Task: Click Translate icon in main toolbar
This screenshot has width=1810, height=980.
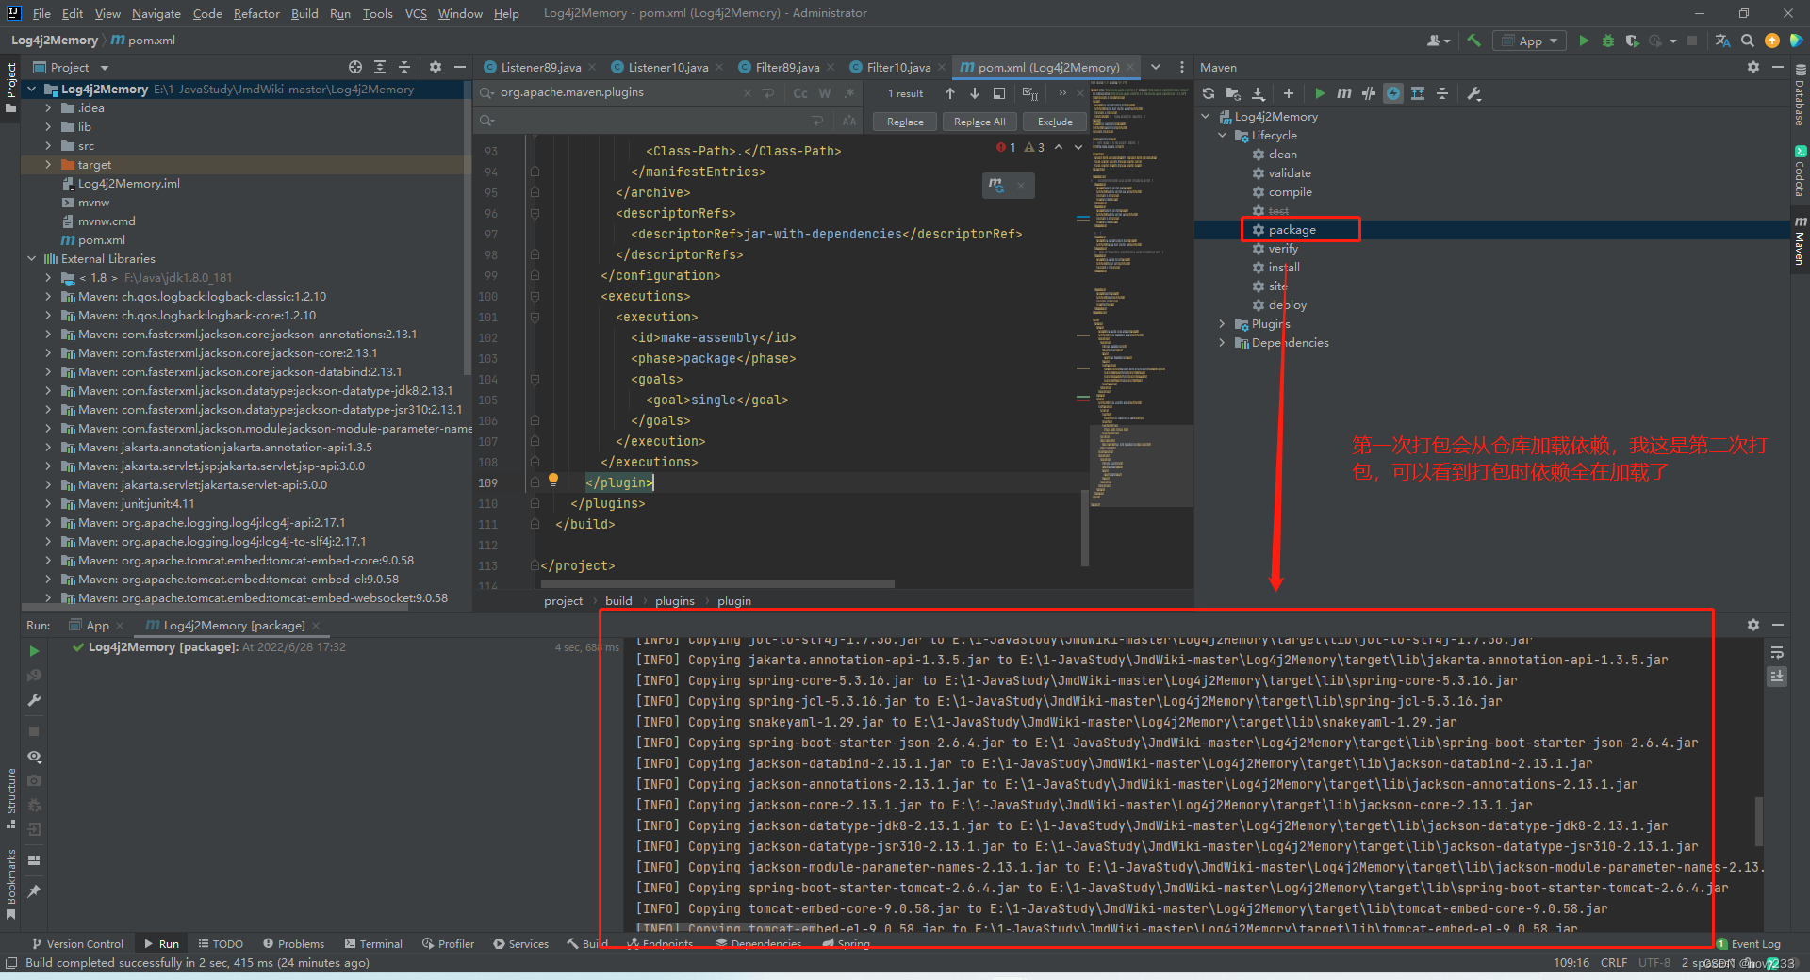Action: coord(1723,41)
